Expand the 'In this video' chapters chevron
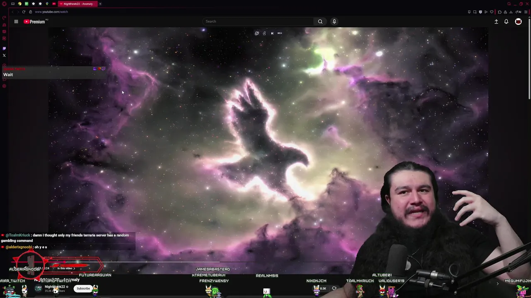The image size is (531, 298). 74,268
